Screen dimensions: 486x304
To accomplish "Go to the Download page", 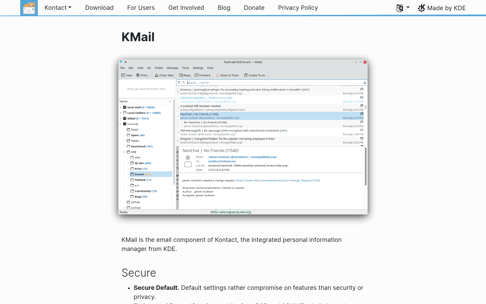I will [x=99, y=8].
